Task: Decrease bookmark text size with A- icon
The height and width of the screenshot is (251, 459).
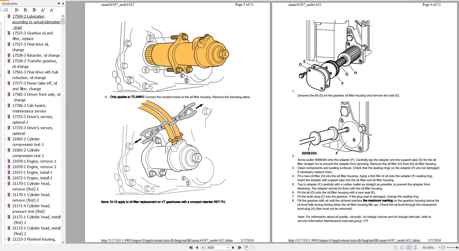Action: [x=52, y=10]
